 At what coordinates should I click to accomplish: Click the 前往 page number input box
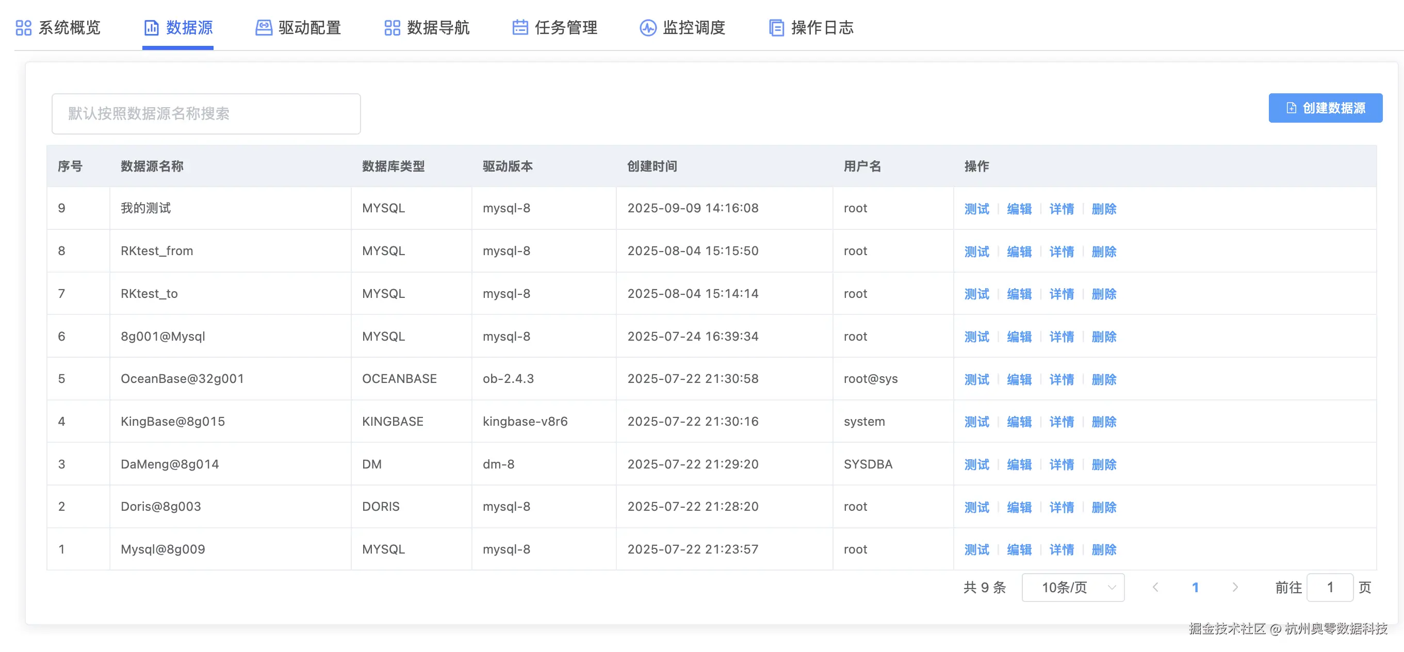(x=1329, y=587)
